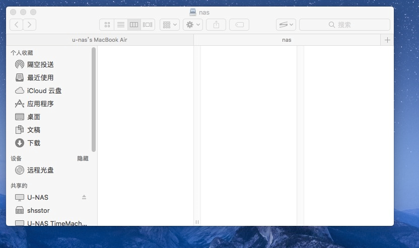
Task: Open 下载 downloads folder in sidebar
Action: coord(51,143)
